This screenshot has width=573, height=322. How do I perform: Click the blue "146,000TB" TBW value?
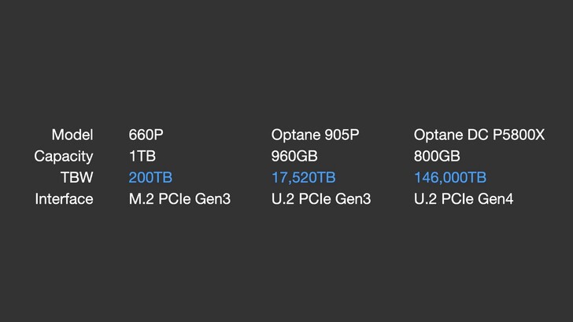point(449,177)
